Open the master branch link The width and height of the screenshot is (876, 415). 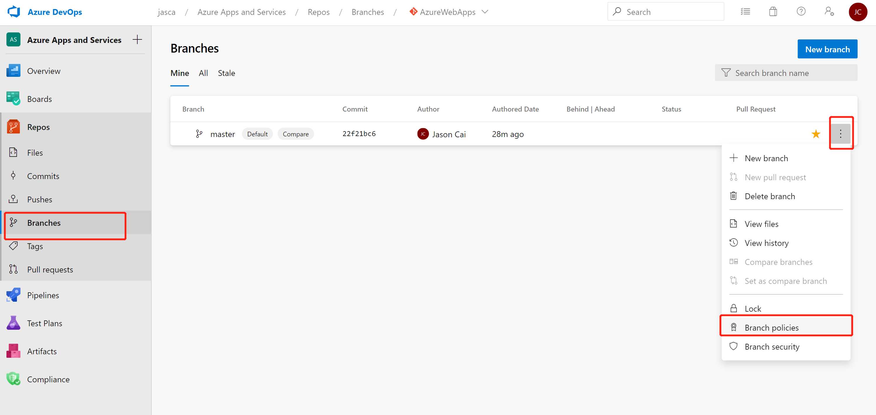(222, 134)
